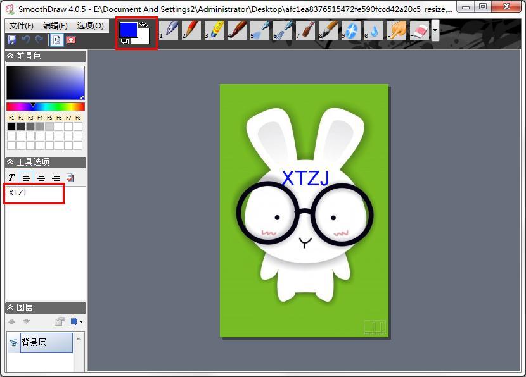Open the 文件(F) menu
Viewport: 526px width, 377px height.
(x=22, y=26)
